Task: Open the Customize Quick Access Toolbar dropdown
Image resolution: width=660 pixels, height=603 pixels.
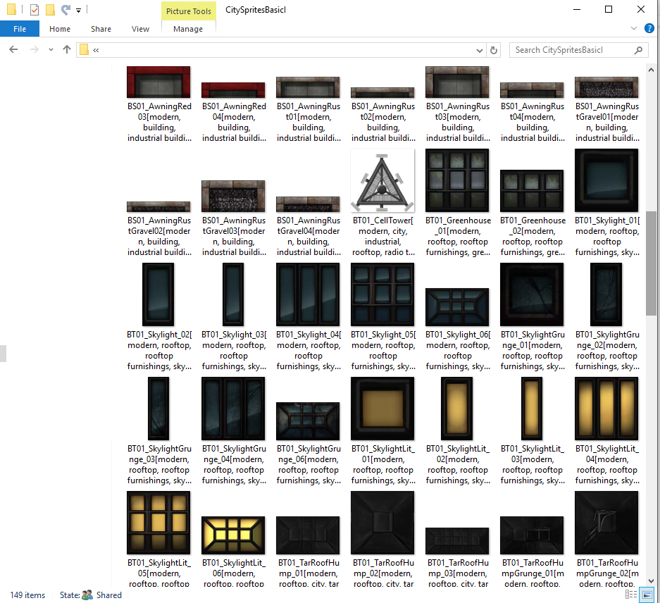Action: 78,11
